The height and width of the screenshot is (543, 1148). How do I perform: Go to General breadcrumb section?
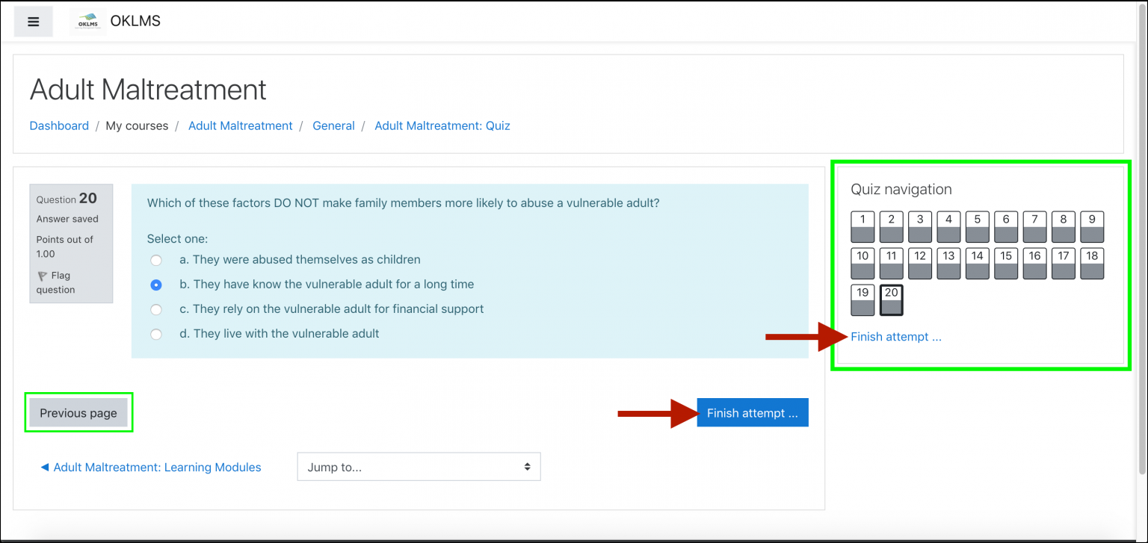pos(333,125)
